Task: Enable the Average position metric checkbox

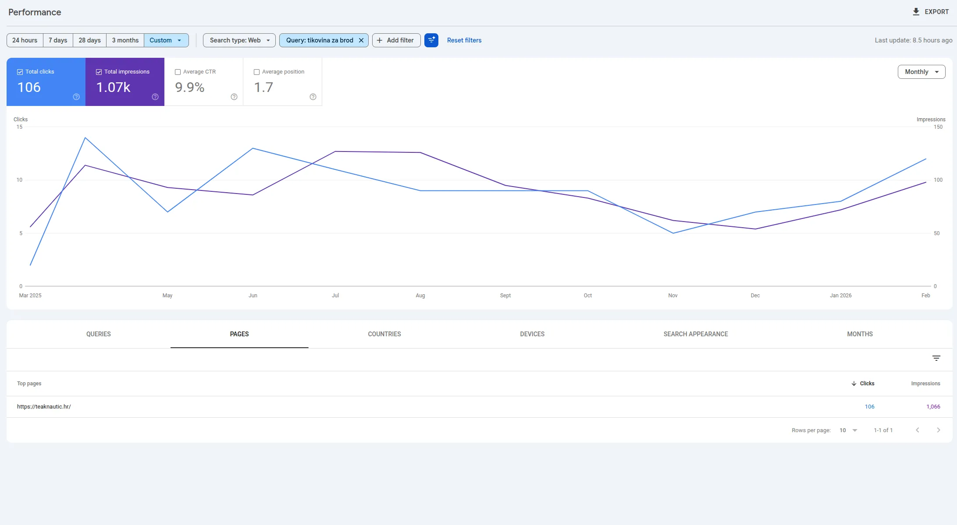Action: pyautogui.click(x=256, y=72)
